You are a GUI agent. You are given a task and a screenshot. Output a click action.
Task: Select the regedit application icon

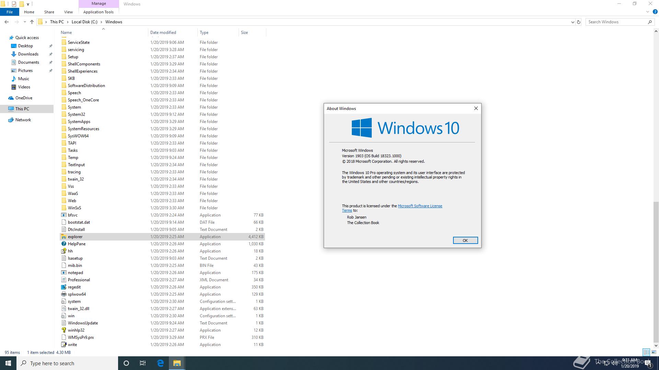tap(63, 287)
